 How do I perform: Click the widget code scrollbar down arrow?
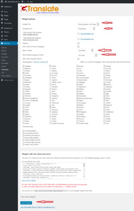84,177
